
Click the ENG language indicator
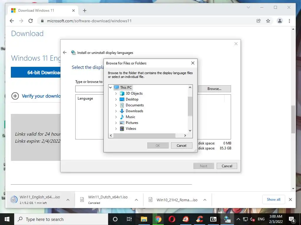point(261,219)
